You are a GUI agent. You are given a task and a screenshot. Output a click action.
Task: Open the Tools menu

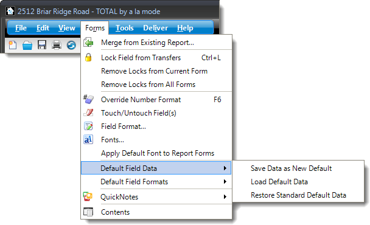[x=125, y=28]
